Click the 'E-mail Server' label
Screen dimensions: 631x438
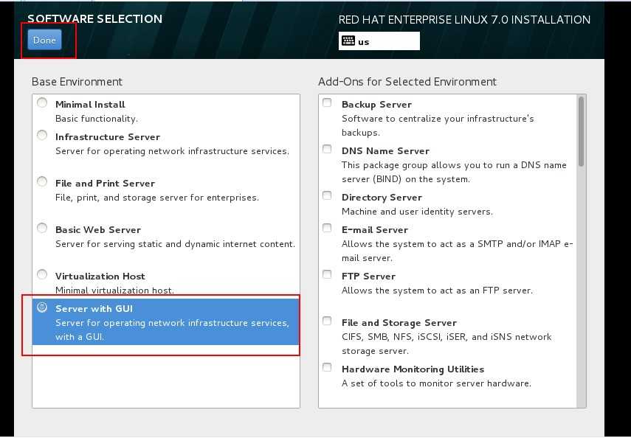tap(375, 230)
